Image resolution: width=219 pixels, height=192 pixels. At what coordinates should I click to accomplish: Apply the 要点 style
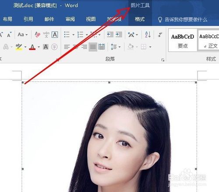coord(183,41)
